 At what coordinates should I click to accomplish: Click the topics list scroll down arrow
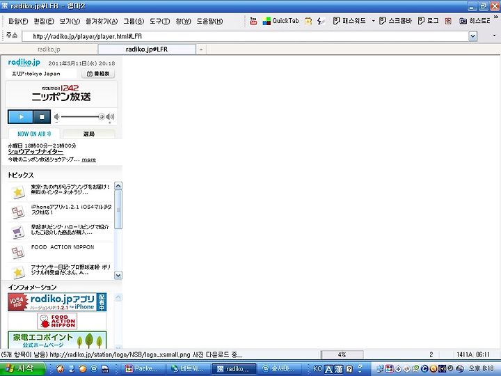118,275
